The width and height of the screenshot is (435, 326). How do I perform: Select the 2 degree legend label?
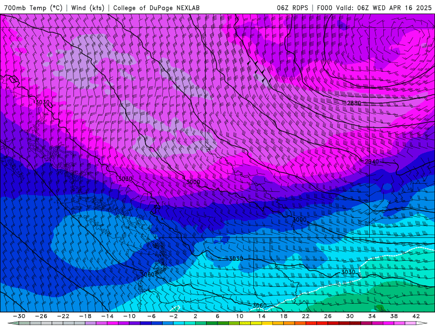pyautogui.click(x=196, y=316)
